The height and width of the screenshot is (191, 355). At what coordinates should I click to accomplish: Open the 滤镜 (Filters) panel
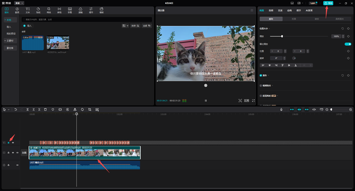coord(80,9)
